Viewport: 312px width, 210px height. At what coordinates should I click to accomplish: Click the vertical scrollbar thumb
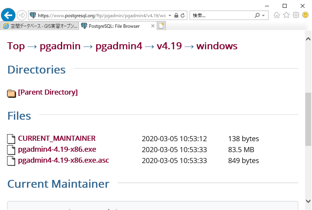308,119
